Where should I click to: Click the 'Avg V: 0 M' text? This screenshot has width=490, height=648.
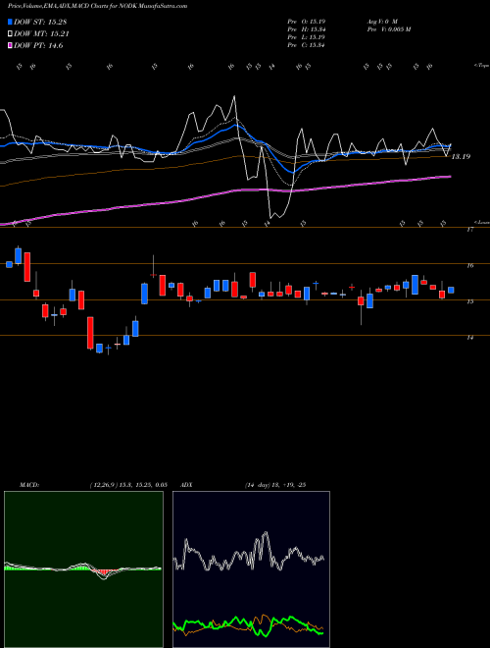click(x=381, y=21)
